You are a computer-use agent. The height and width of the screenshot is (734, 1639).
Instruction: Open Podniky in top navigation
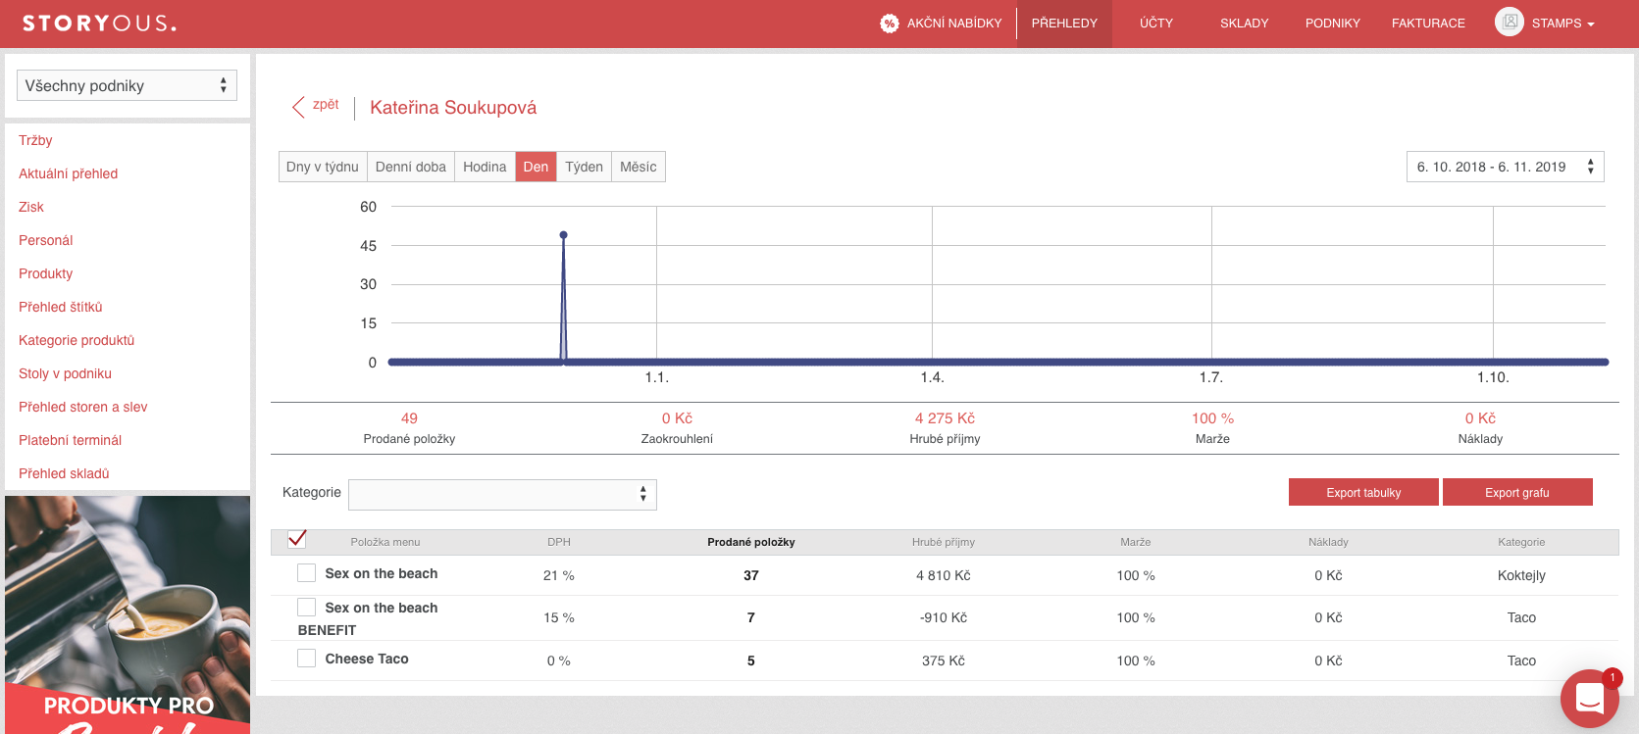click(1333, 24)
